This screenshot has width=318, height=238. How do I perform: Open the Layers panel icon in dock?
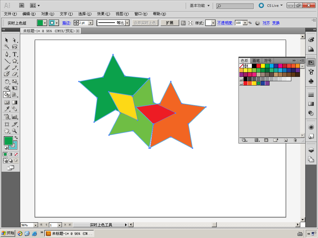[311, 150]
